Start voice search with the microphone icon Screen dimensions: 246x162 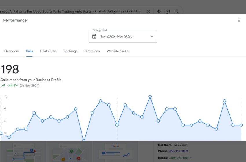click(159, 12)
